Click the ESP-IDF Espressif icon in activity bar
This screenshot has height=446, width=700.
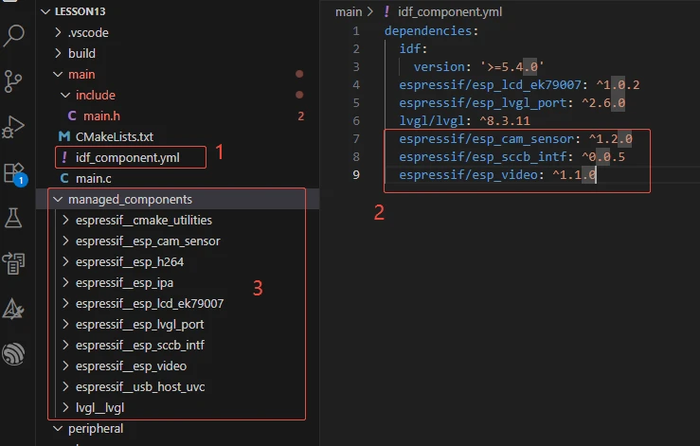pyautogui.click(x=15, y=354)
